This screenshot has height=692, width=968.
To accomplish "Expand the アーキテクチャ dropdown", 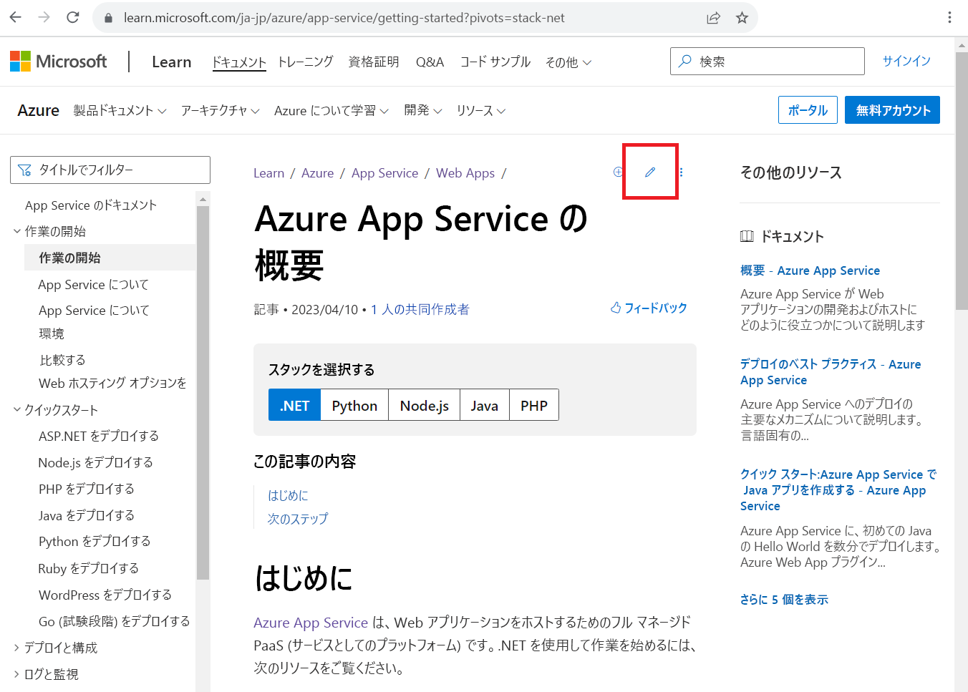I will point(220,110).
